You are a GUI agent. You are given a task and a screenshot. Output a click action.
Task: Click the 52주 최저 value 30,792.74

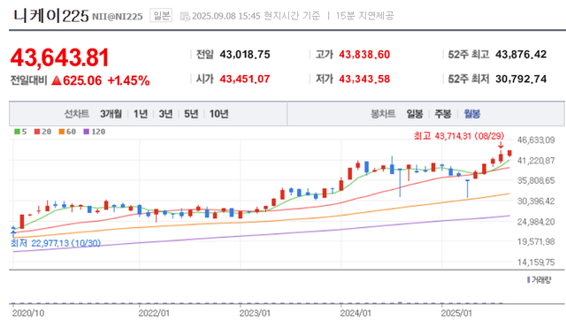pyautogui.click(x=521, y=79)
